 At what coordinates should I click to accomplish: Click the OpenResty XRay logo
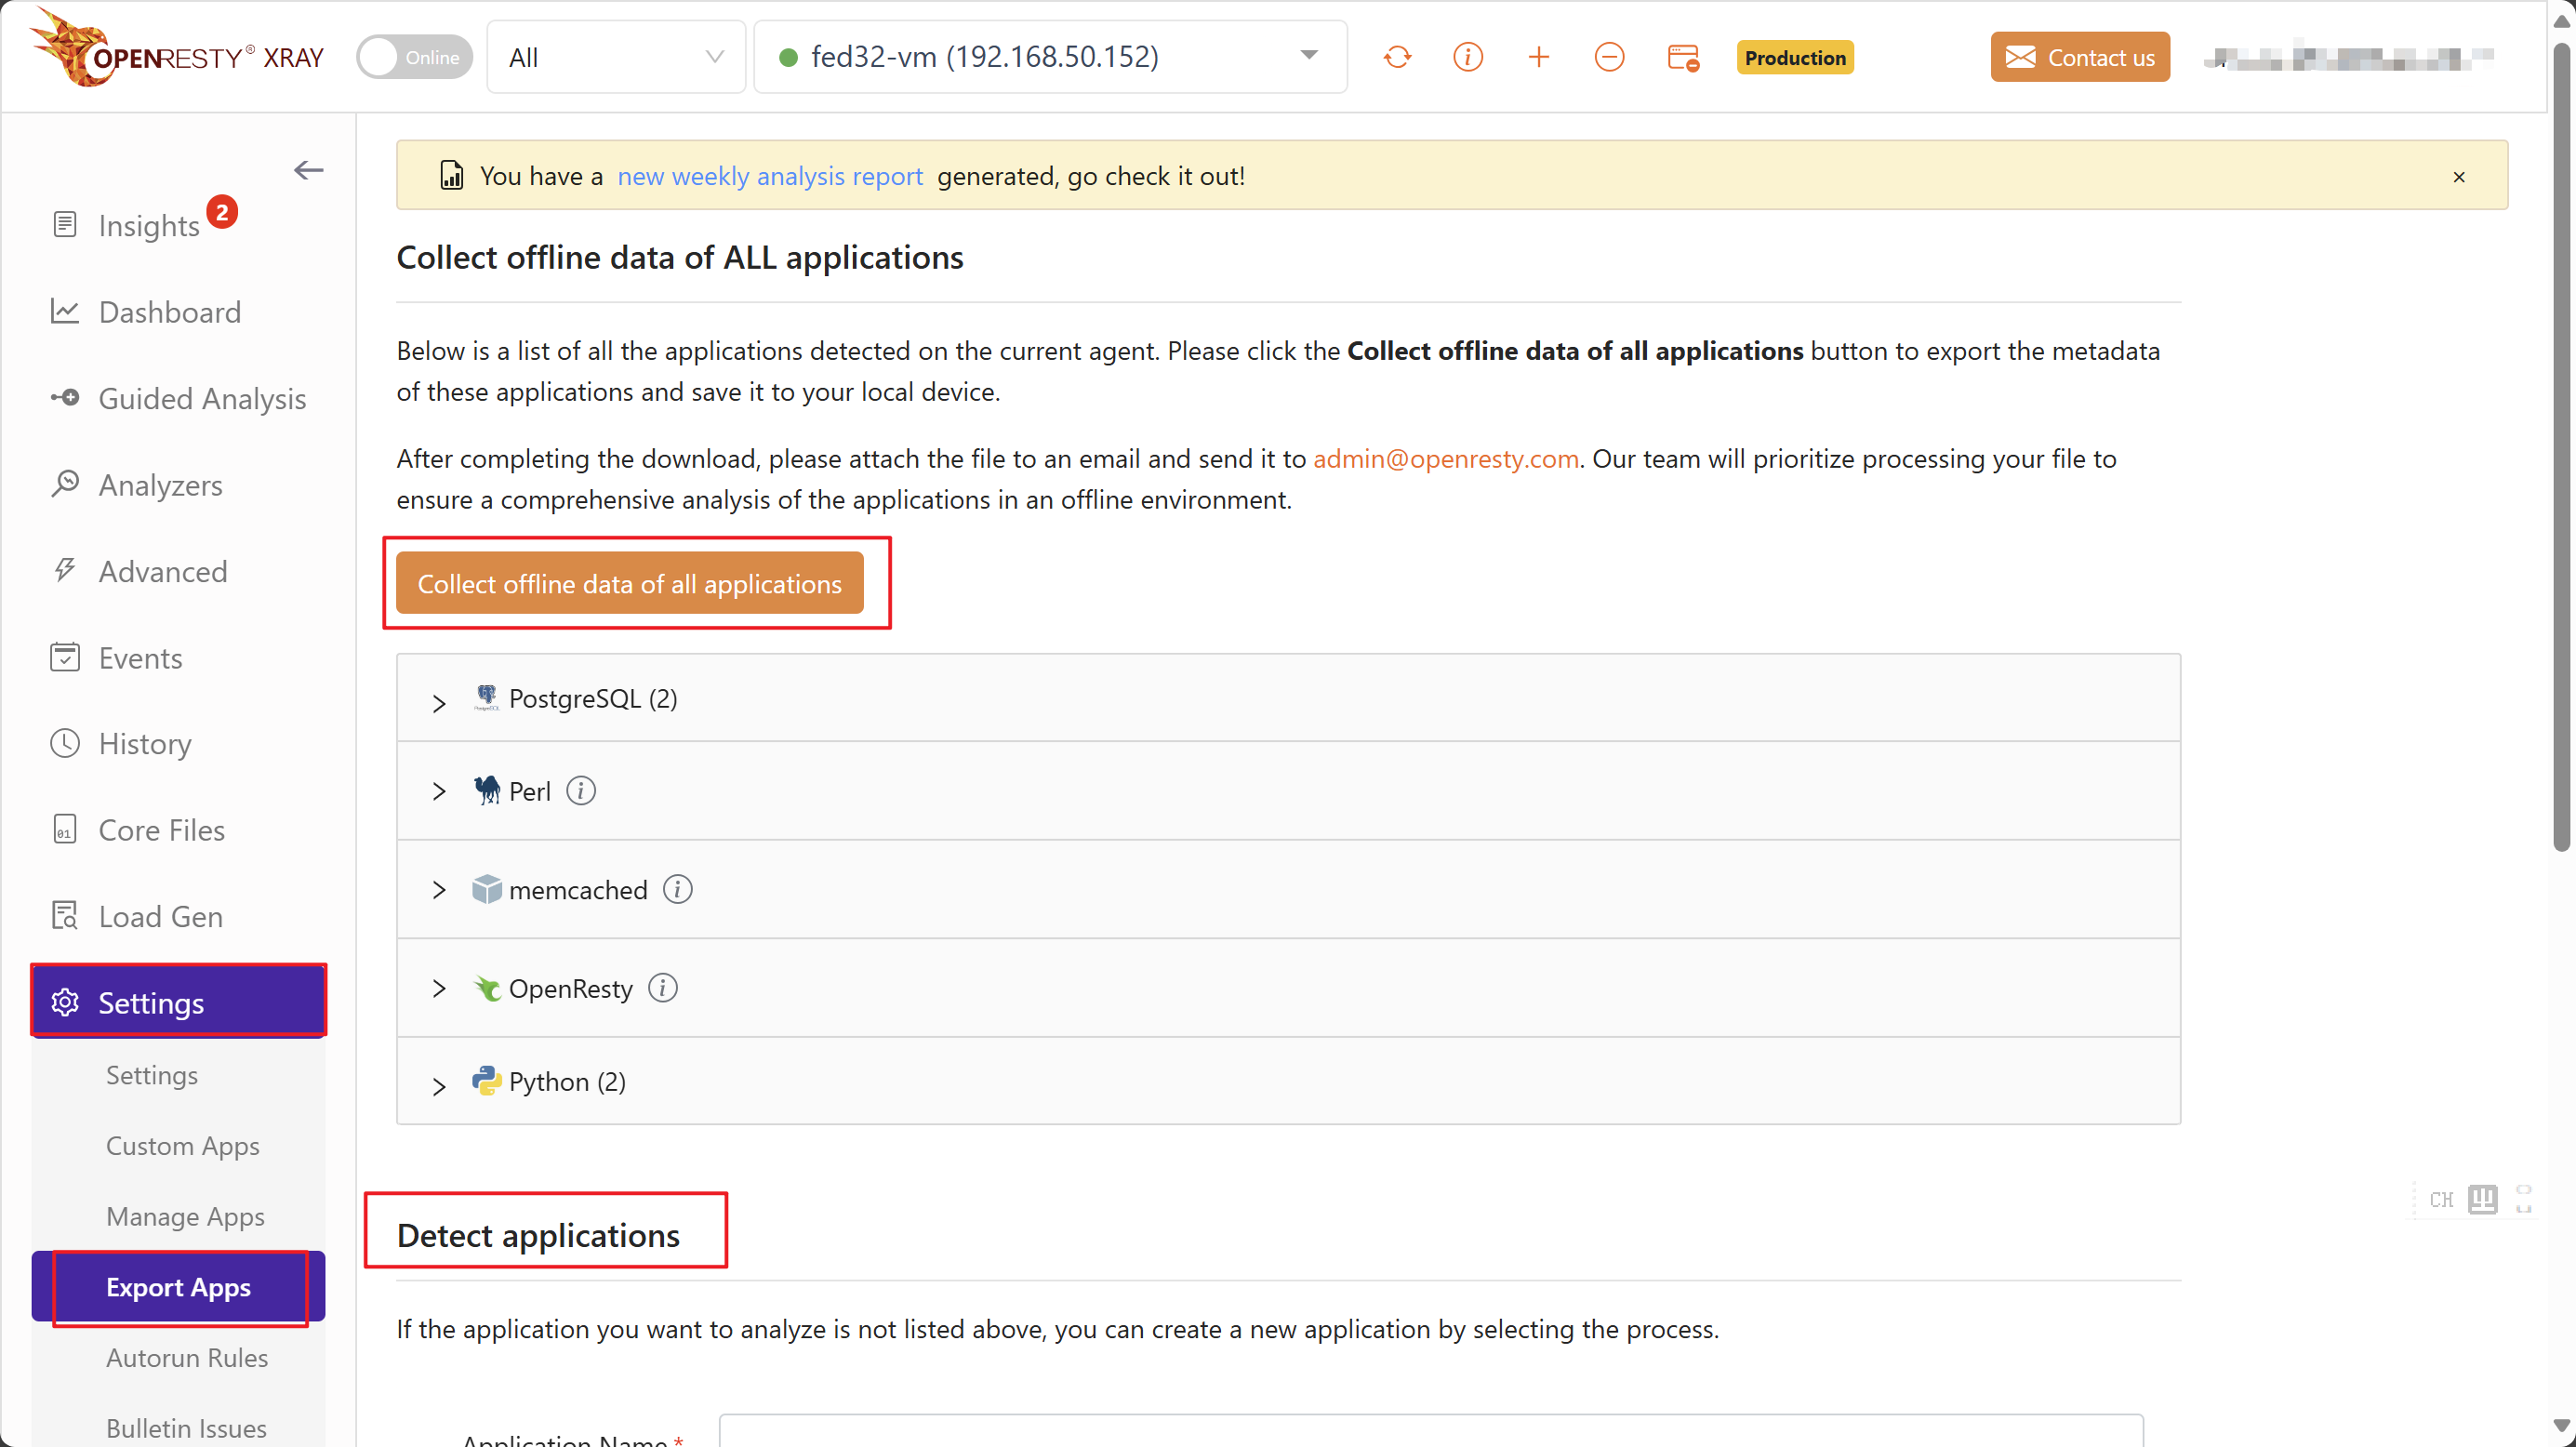point(177,50)
